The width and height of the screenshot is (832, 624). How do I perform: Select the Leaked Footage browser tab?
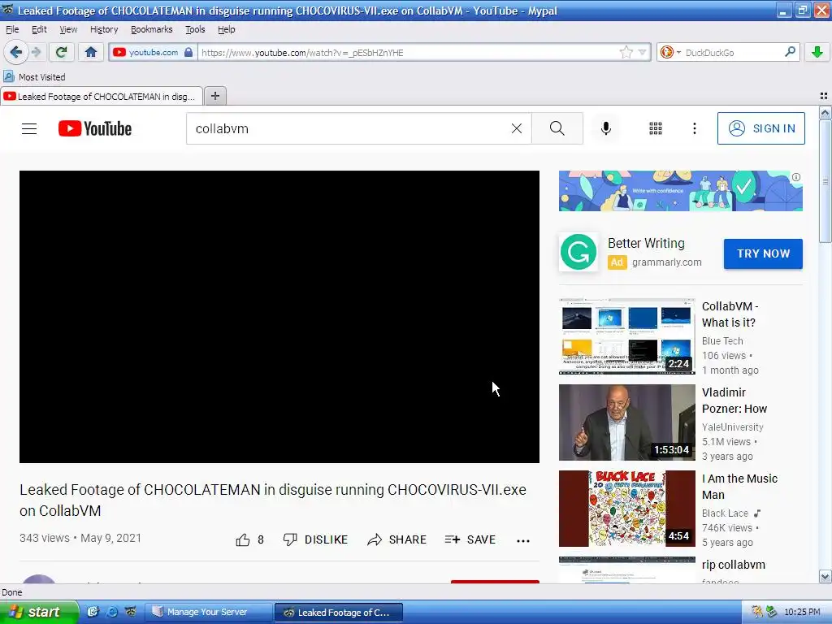(x=101, y=96)
